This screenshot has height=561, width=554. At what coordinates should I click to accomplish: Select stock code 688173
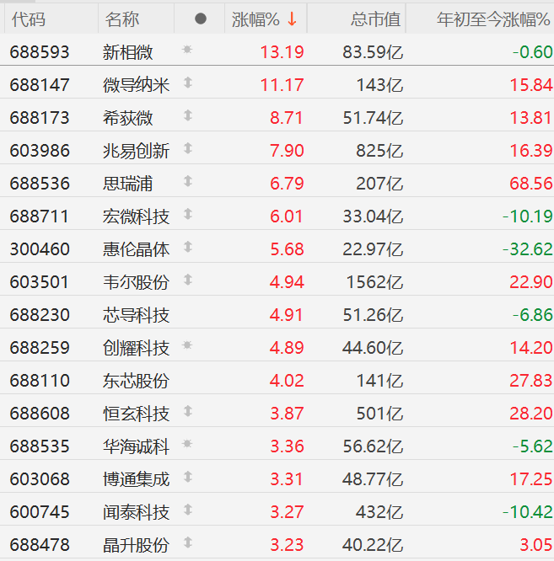pos(40,118)
